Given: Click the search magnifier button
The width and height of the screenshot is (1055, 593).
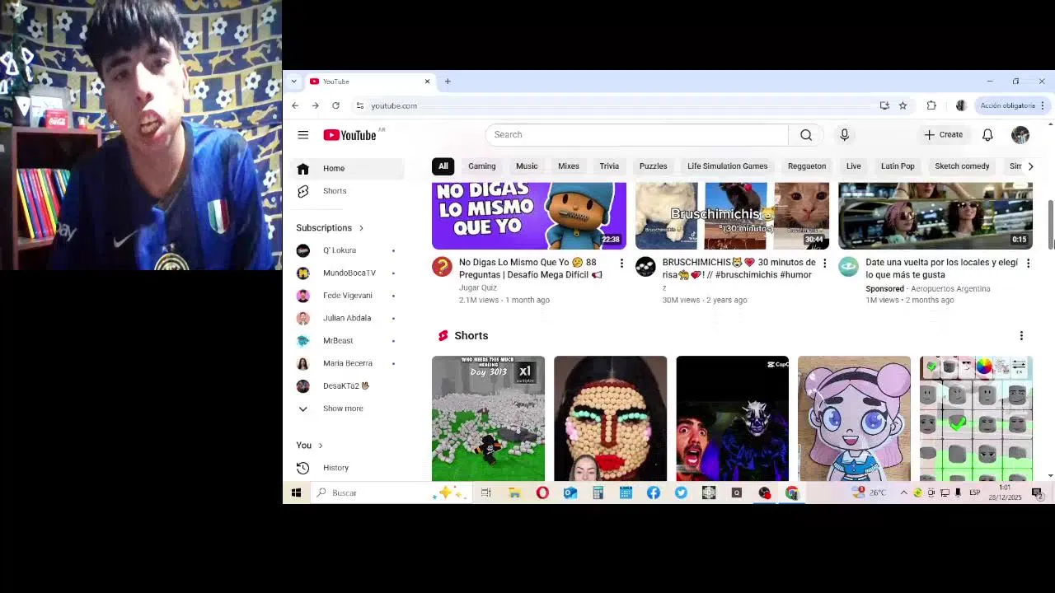Looking at the screenshot, I should pyautogui.click(x=806, y=135).
